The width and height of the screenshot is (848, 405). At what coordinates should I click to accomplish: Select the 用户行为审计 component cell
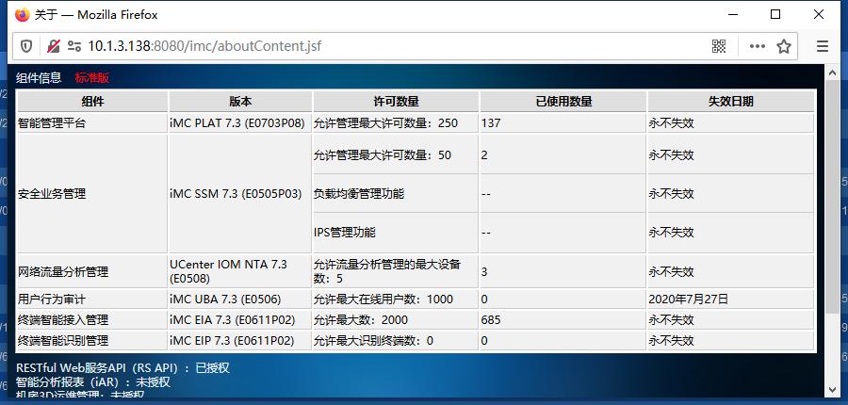click(x=92, y=299)
